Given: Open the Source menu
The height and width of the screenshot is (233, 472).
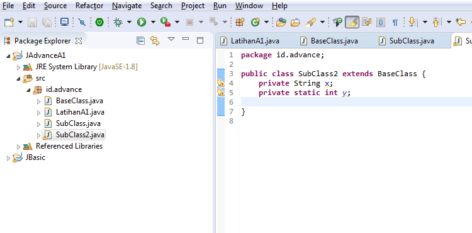Looking at the screenshot, I should (x=55, y=6).
